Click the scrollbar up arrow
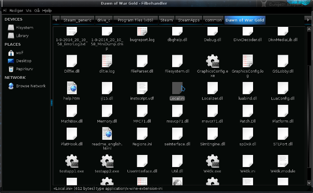The width and height of the screenshot is (313, 193). coord(309,29)
